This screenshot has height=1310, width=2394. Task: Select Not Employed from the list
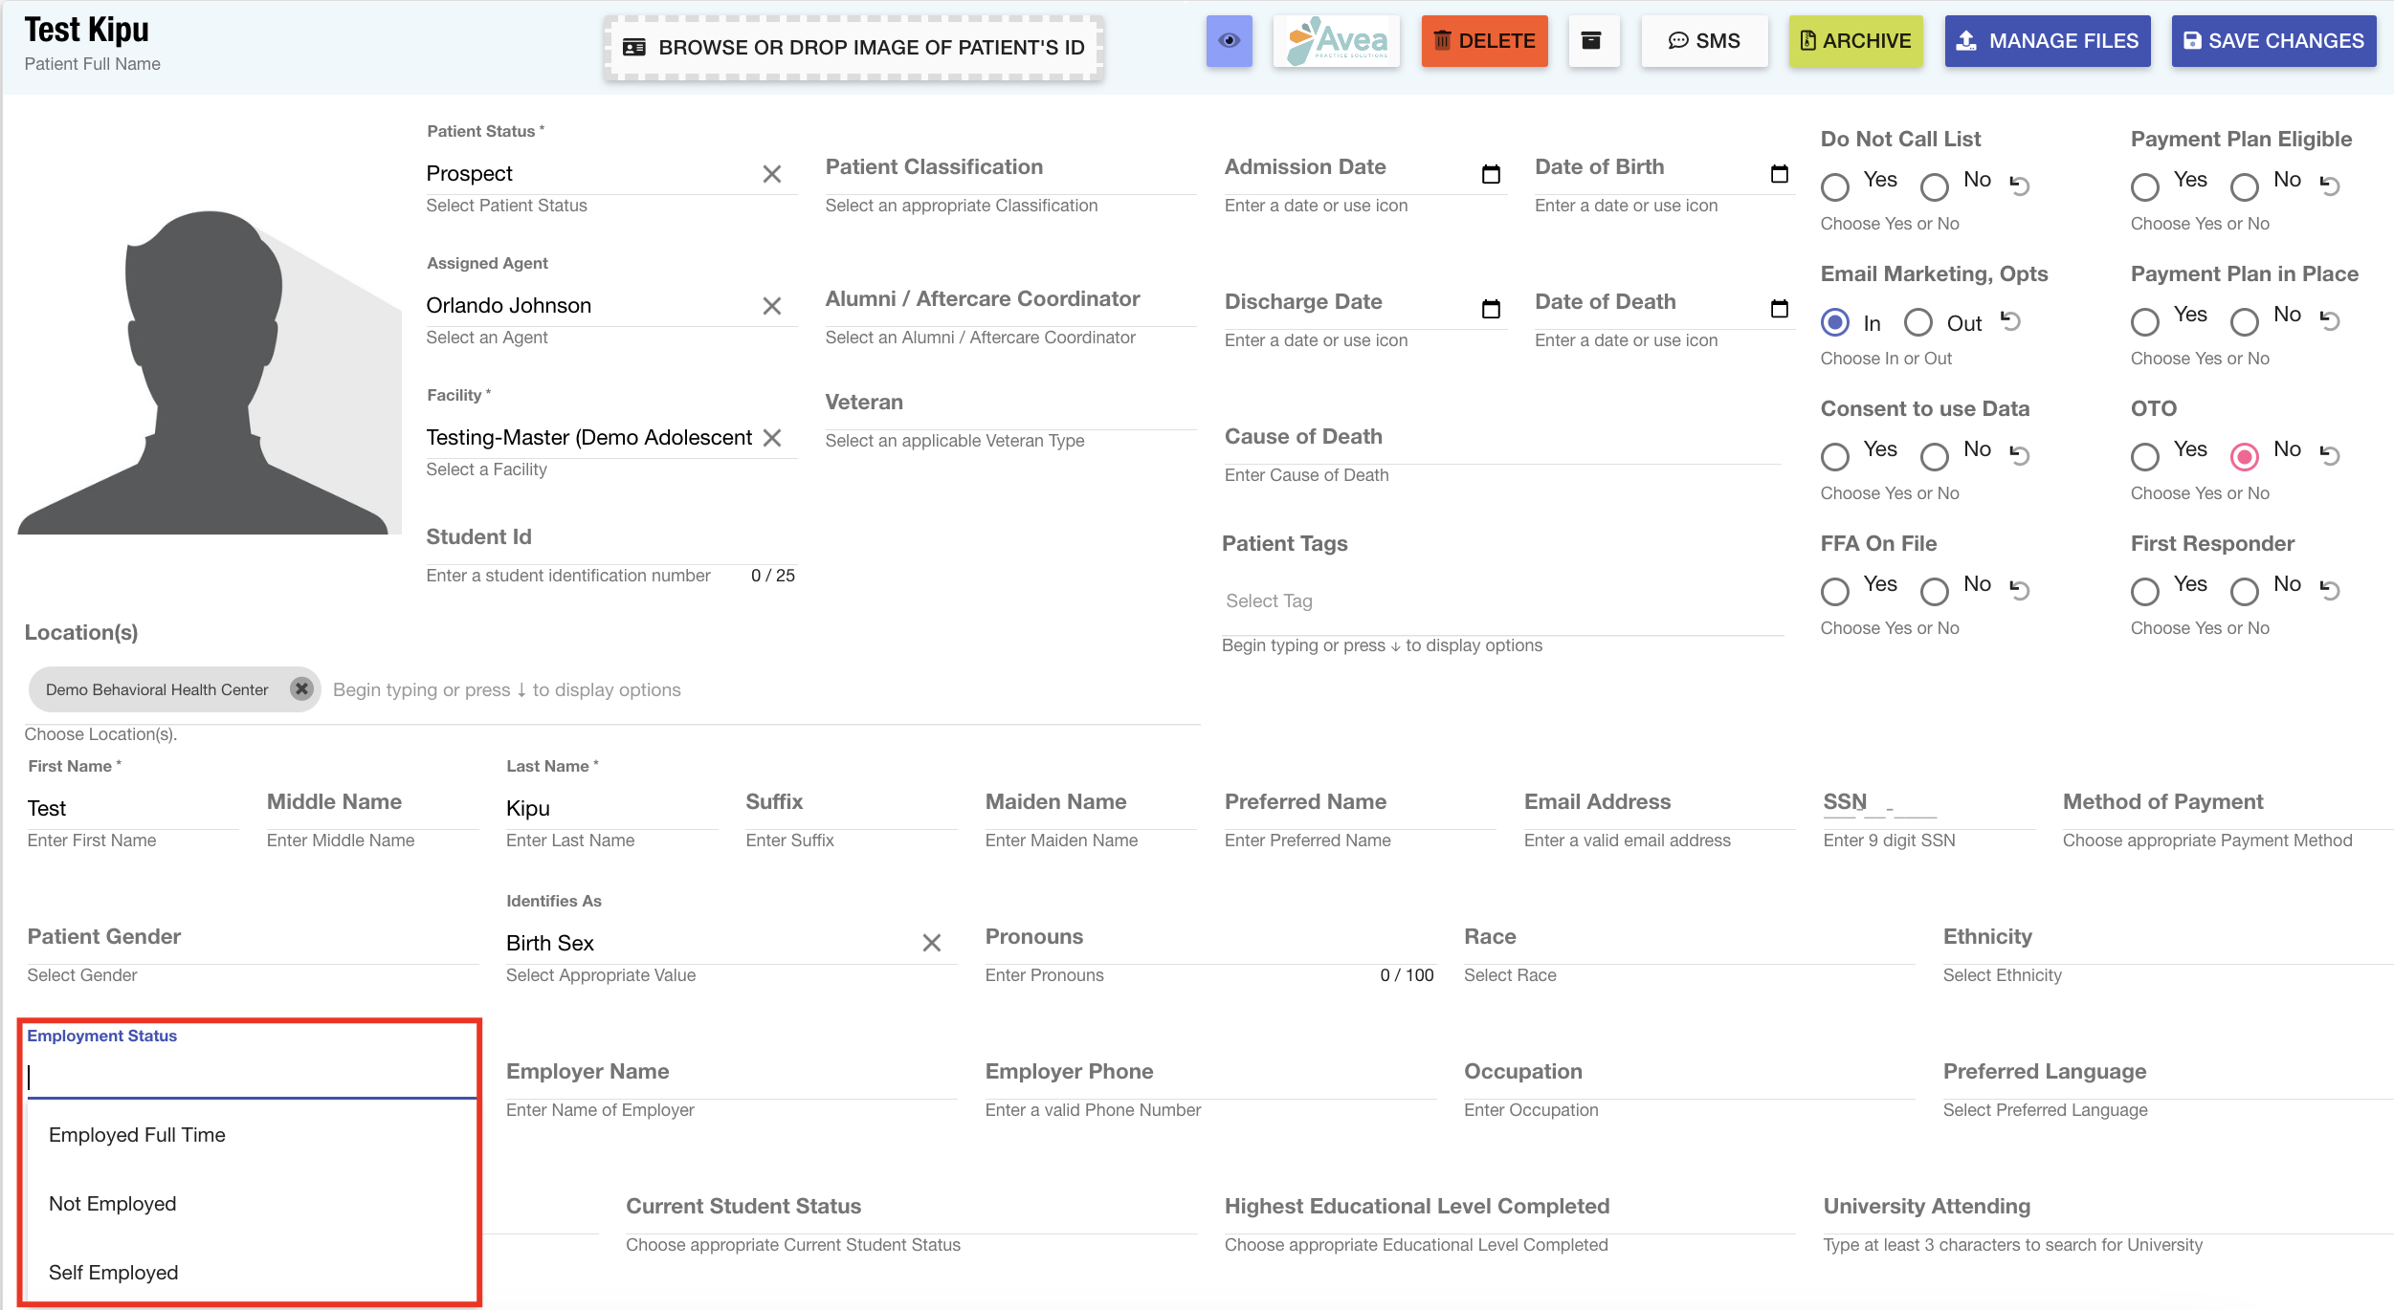tap(113, 1204)
